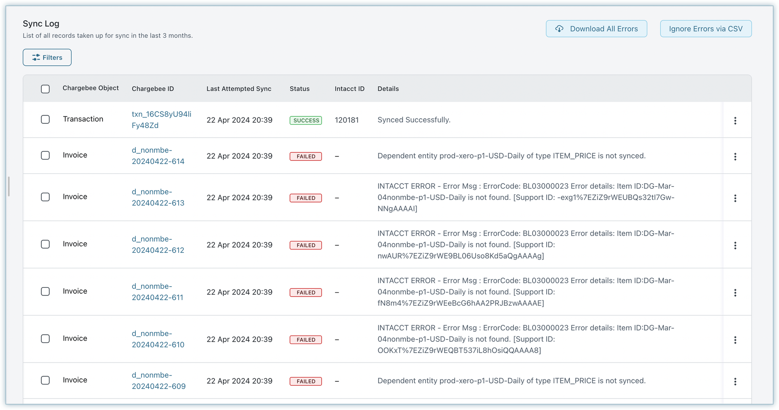Open invoice link d_nonmbe-20240422-614
Image resolution: width=779 pixels, height=410 pixels.
tap(158, 156)
